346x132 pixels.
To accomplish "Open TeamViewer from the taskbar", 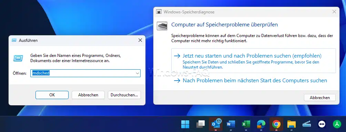I will (x=322, y=124).
